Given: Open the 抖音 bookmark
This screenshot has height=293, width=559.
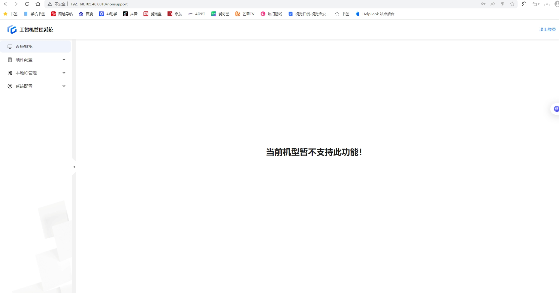Looking at the screenshot, I should click(130, 14).
